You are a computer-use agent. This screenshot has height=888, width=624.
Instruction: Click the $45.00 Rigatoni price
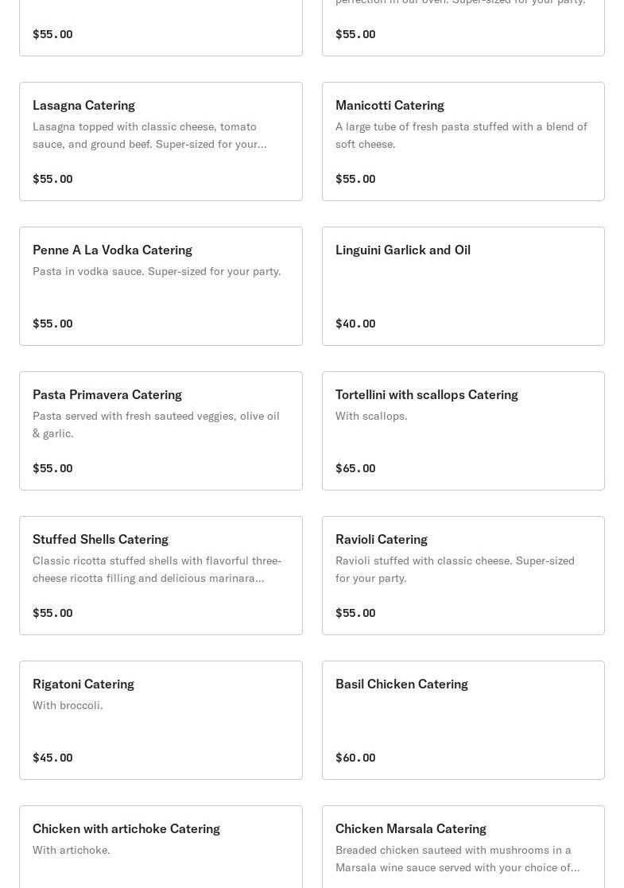pos(52,758)
